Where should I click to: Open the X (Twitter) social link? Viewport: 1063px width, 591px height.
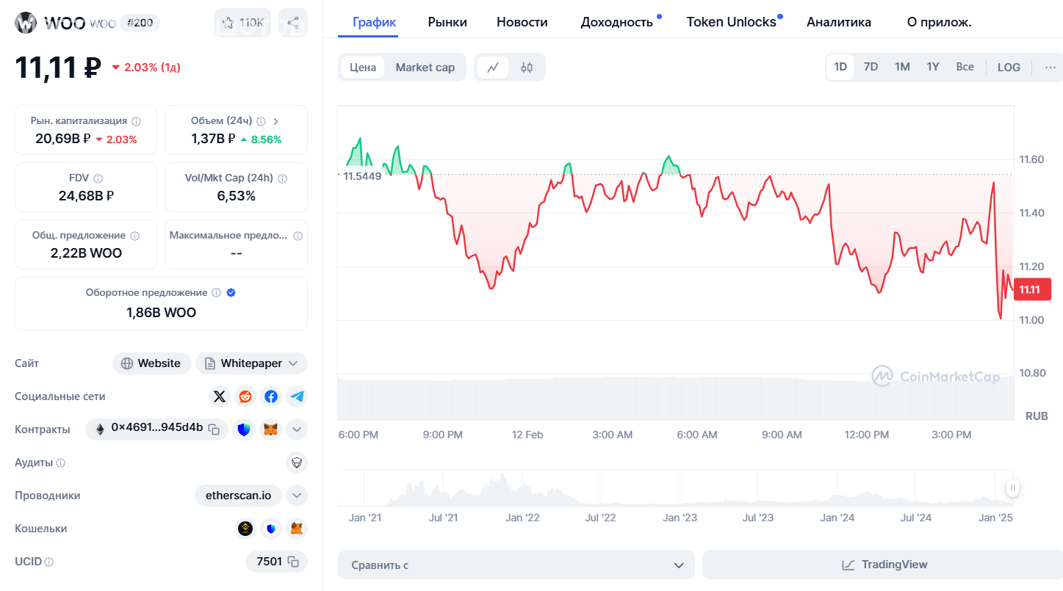(x=220, y=396)
